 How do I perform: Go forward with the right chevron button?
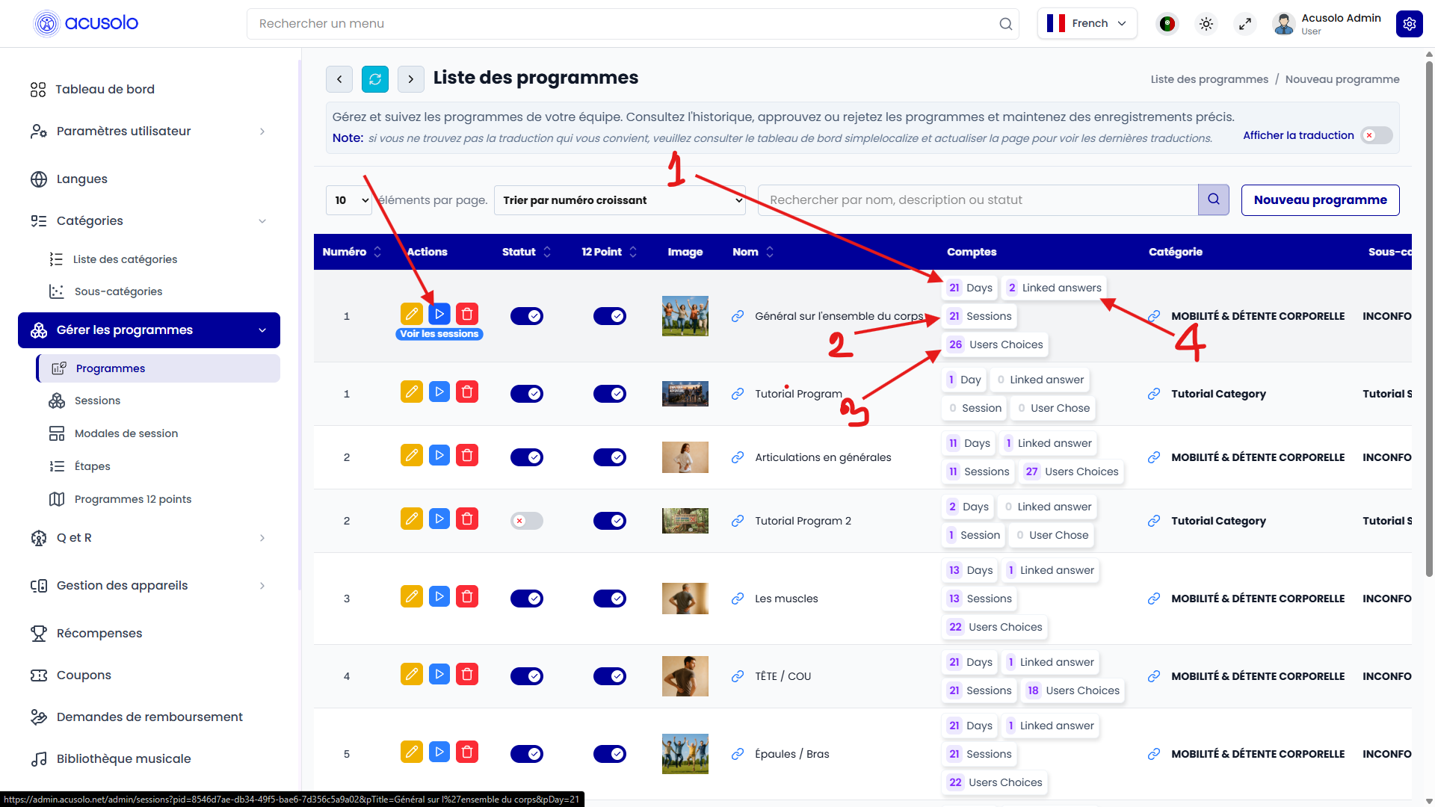click(411, 78)
